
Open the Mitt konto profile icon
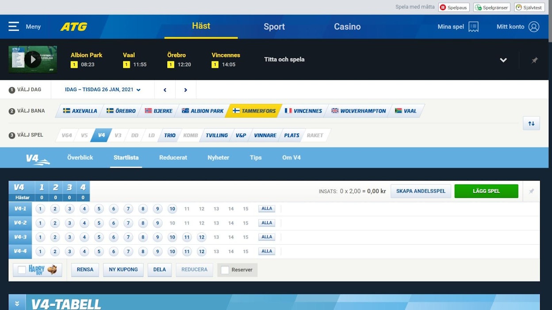534,26
